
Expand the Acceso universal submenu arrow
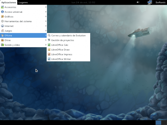pyautogui.click(x=46, y=12)
